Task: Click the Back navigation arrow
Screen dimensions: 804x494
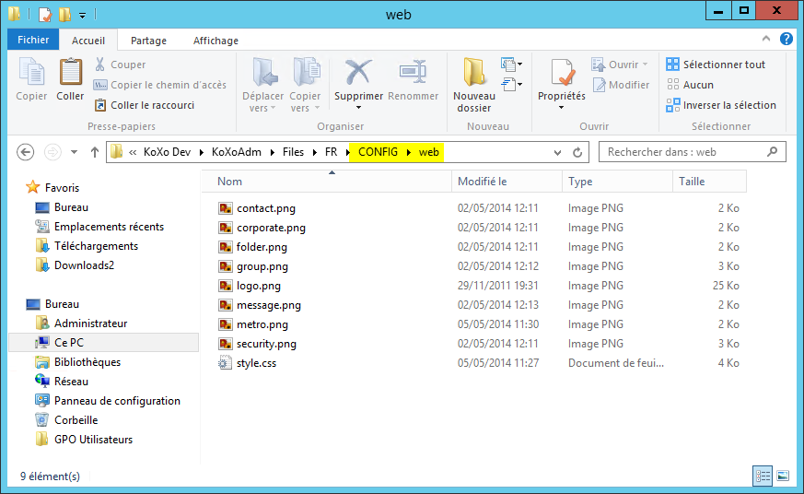Action: pyautogui.click(x=25, y=152)
